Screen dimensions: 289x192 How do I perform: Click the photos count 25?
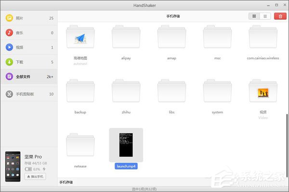[51, 18]
